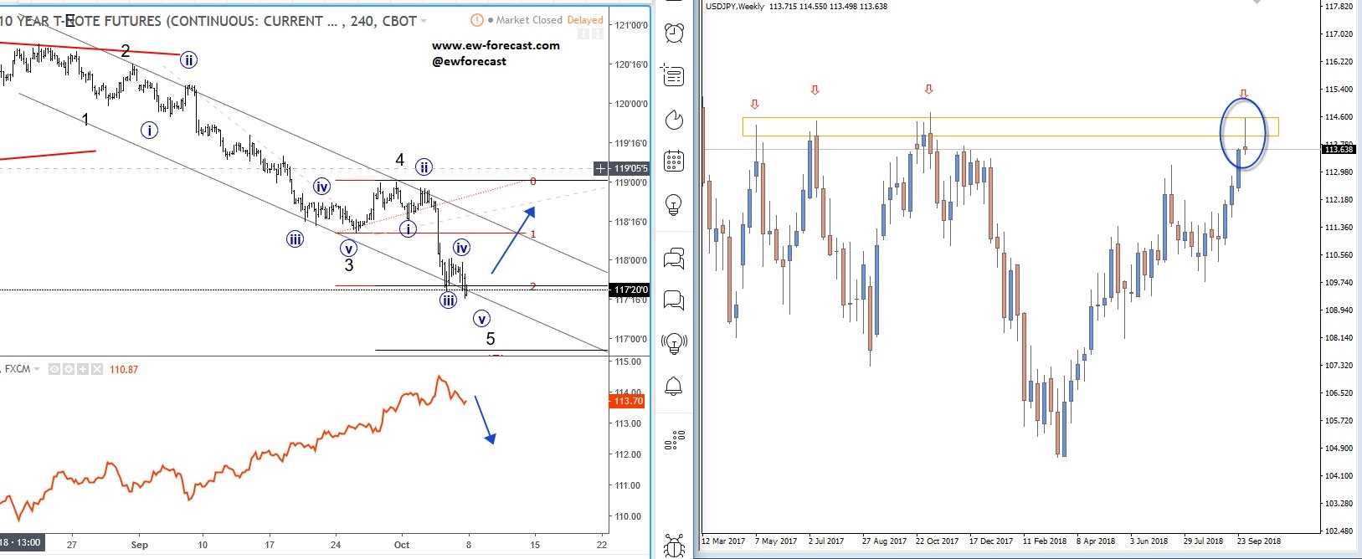Open the Public Chats double-bubble icon
Viewport: 1362px width, 559px height.
pyautogui.click(x=674, y=259)
